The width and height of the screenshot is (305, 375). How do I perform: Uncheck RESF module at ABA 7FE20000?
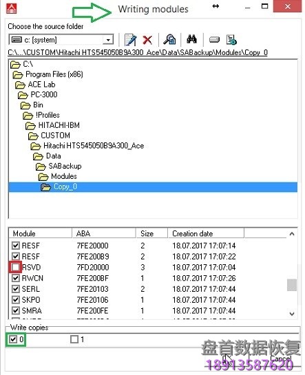coord(16,246)
